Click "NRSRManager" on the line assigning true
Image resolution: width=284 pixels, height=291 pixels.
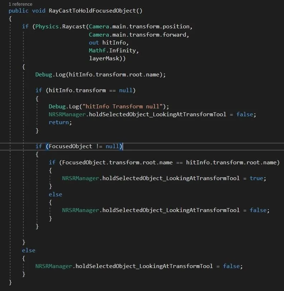81,178
